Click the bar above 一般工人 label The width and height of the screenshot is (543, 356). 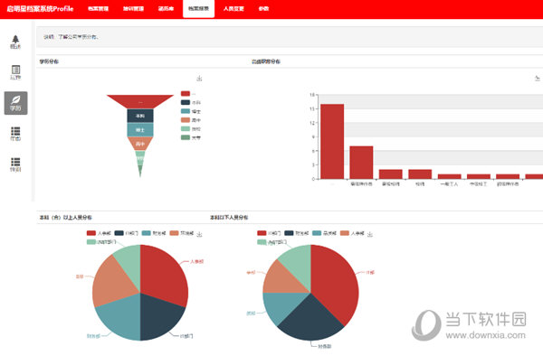(449, 176)
